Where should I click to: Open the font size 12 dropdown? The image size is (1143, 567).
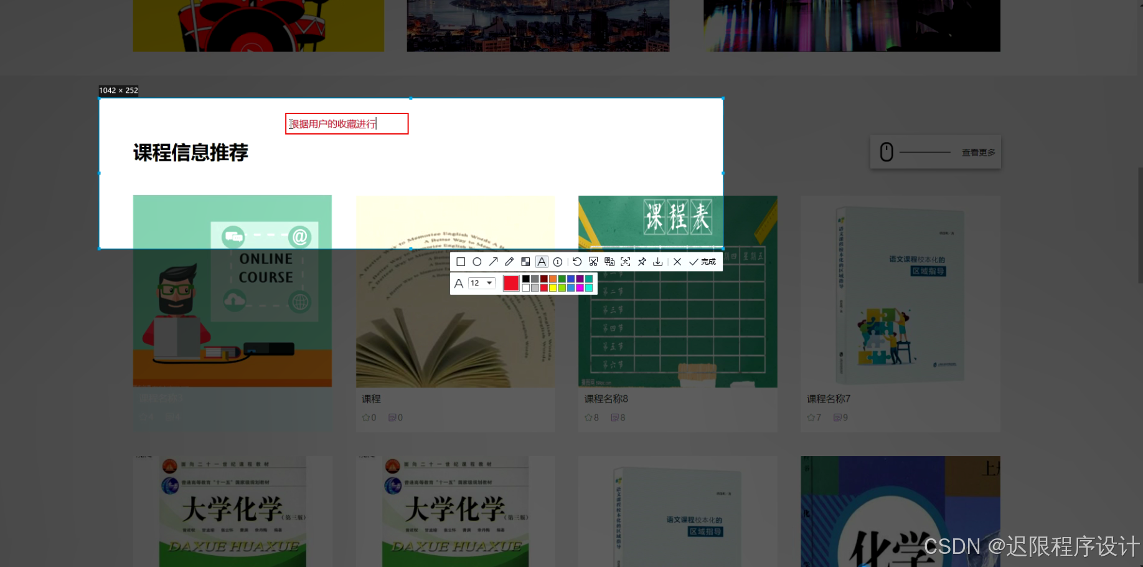coord(482,283)
